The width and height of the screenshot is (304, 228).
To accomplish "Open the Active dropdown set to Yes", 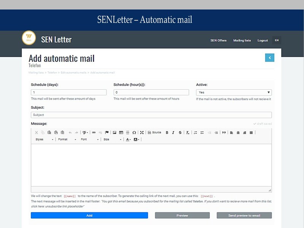I will [233, 92].
